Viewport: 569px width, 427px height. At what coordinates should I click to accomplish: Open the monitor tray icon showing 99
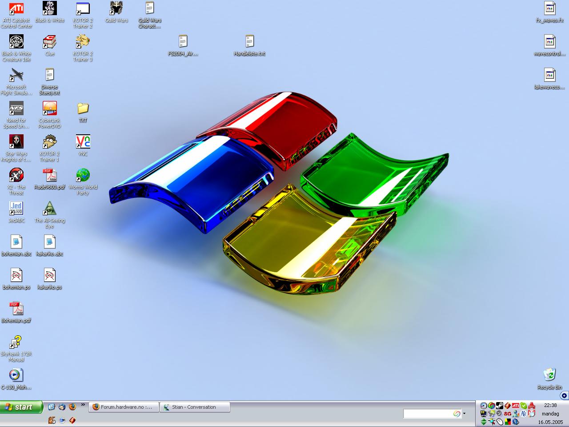click(484, 414)
